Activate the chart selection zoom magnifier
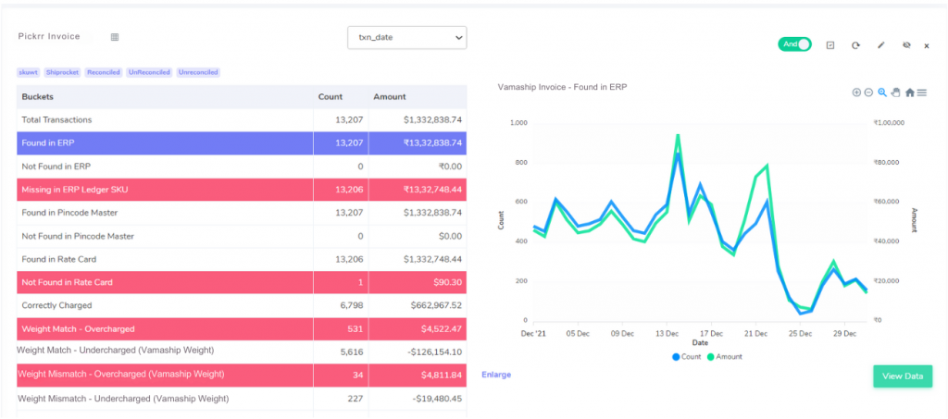Viewport: 948px width, 419px height. coord(882,92)
